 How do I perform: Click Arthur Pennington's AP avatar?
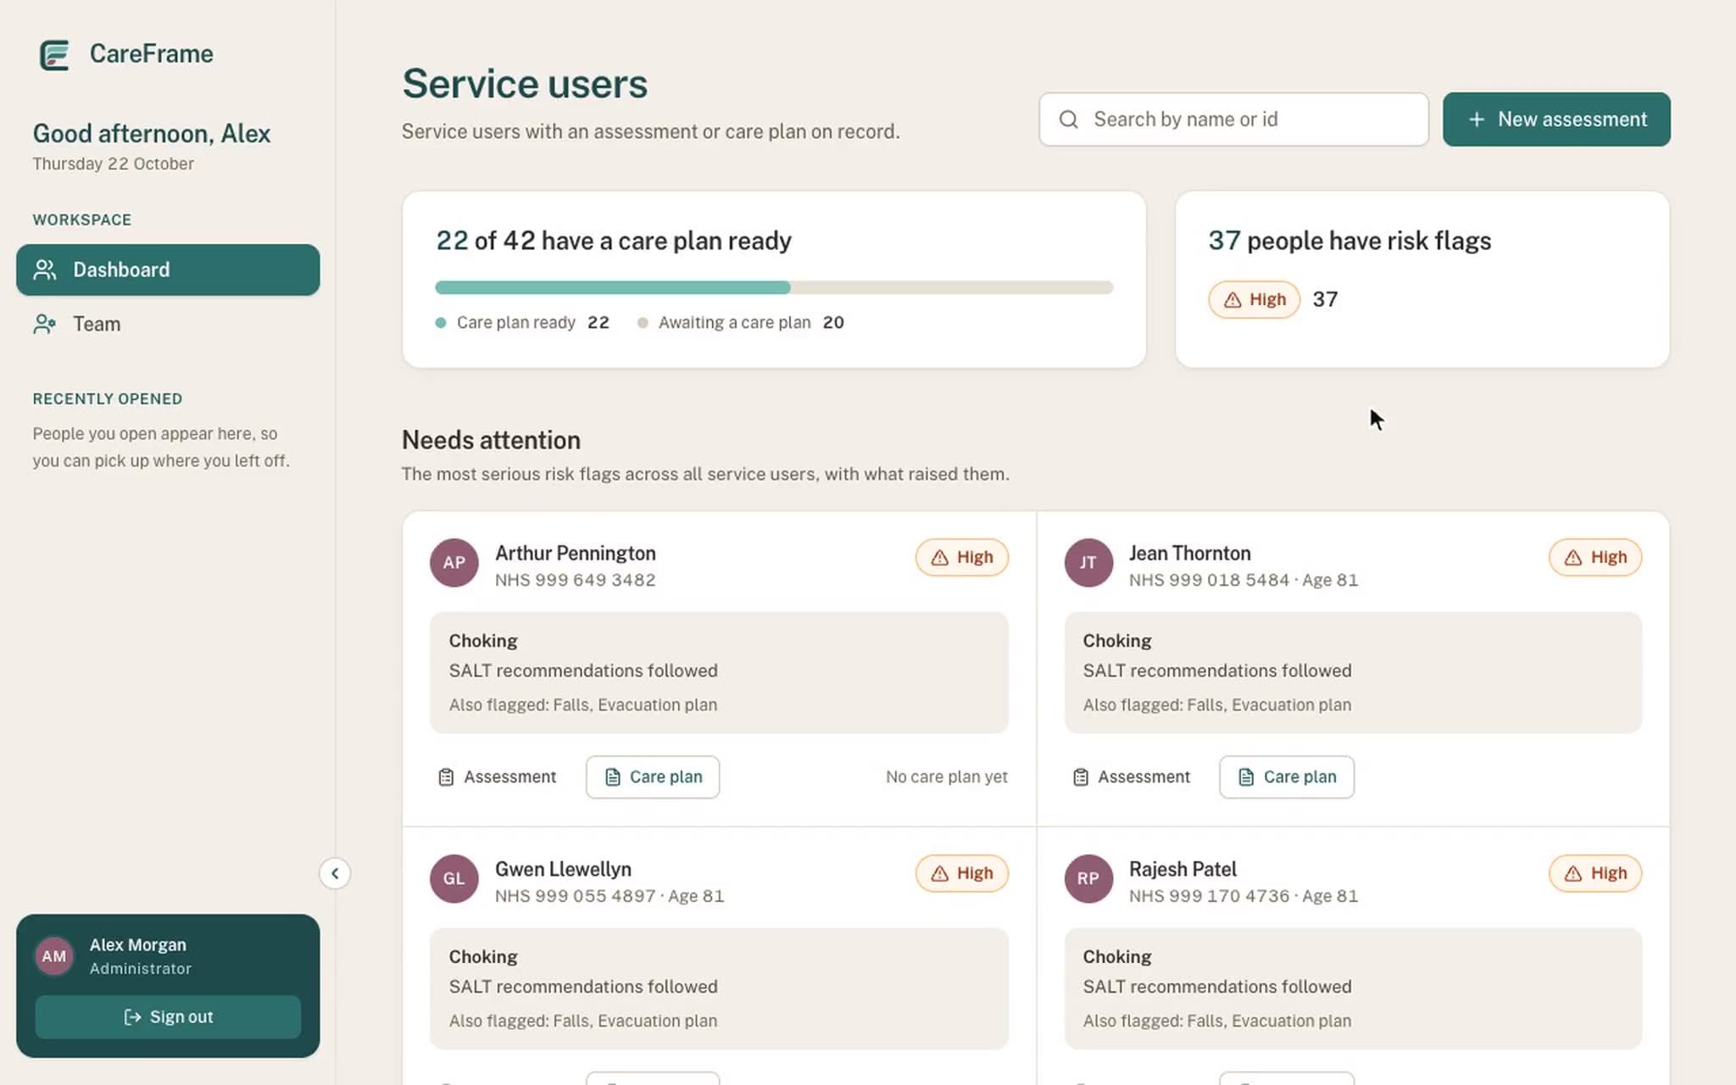pos(454,562)
